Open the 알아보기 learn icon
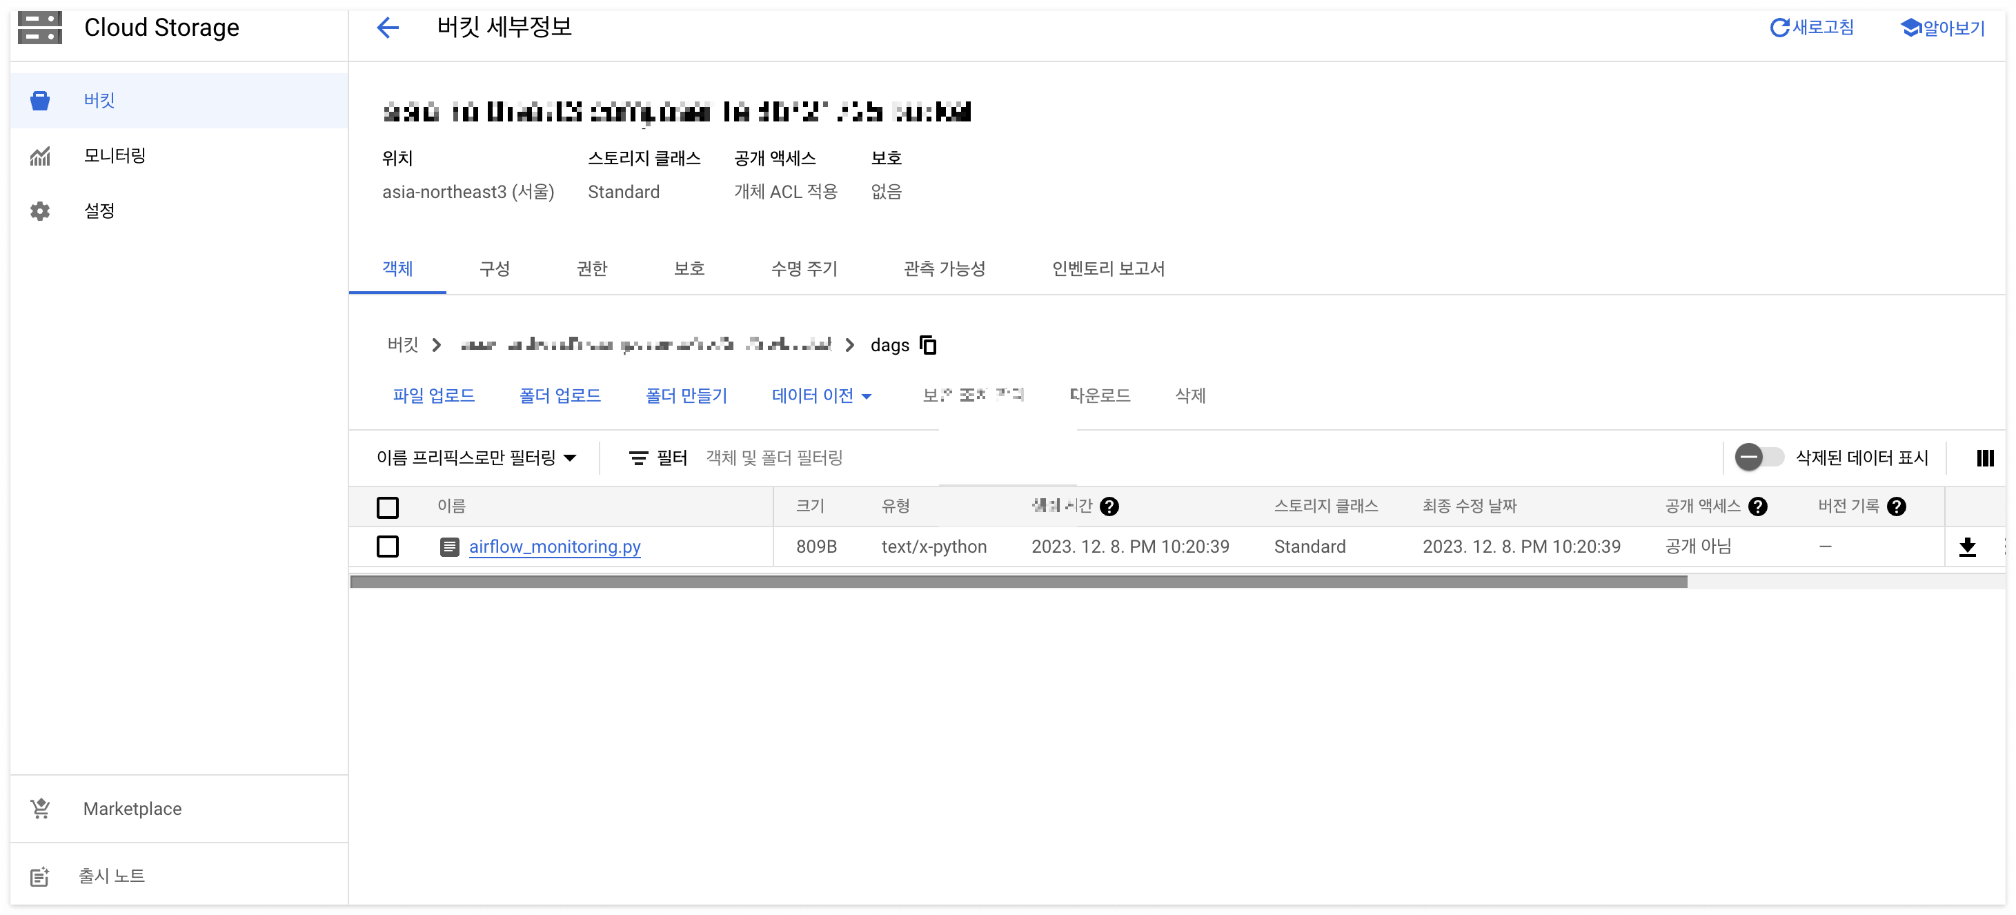 click(x=1910, y=28)
